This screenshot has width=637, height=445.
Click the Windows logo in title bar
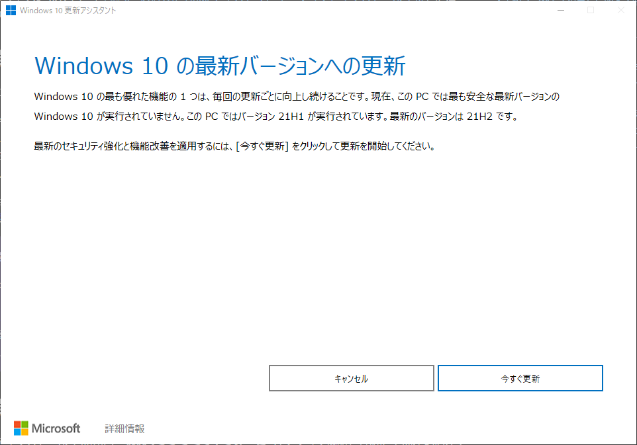(11, 10)
